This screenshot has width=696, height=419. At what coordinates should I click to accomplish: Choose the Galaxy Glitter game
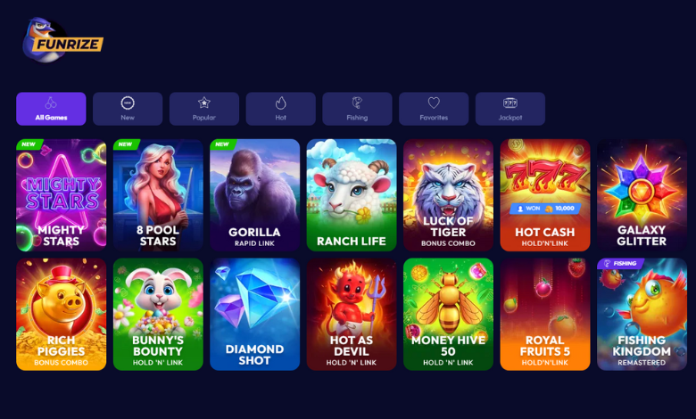[x=642, y=195]
